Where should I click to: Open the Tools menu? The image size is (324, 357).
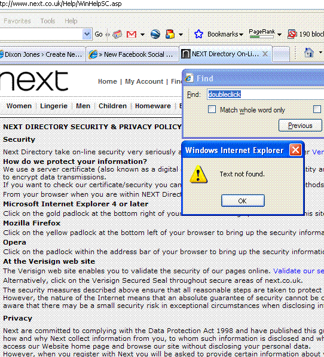[48, 21]
